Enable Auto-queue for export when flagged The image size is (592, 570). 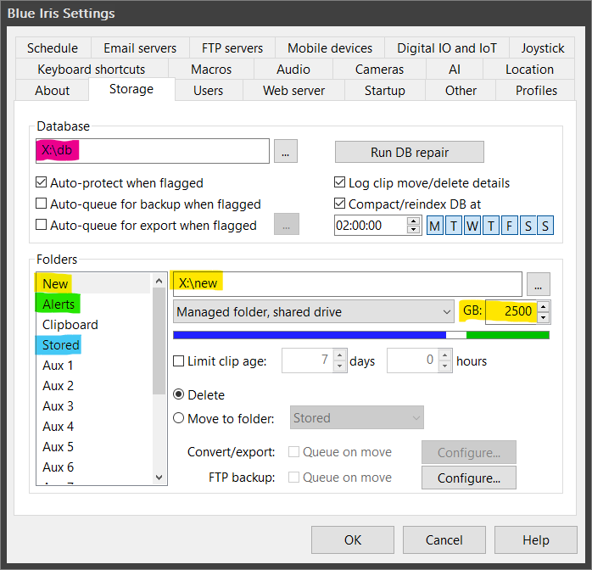coord(146,226)
